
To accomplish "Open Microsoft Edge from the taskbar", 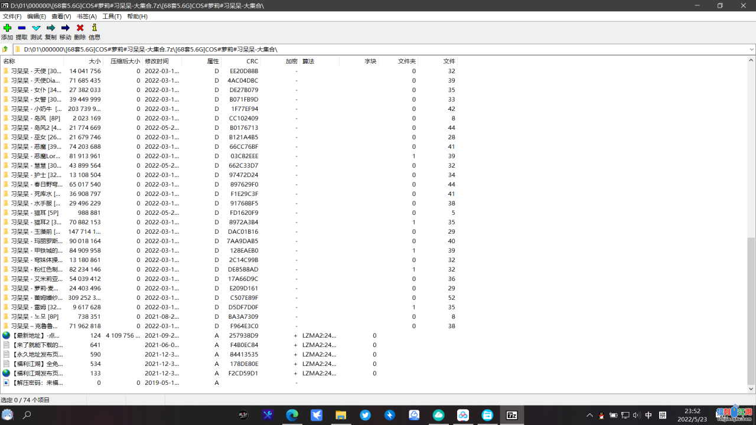I will 292,415.
